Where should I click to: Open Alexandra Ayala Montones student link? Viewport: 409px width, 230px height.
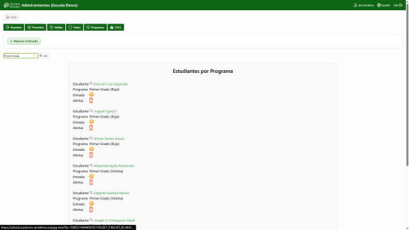click(x=114, y=166)
